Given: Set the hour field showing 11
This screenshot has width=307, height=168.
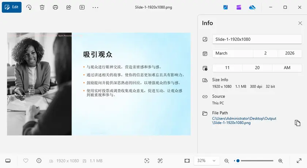Looking at the screenshot, I should [227, 68].
